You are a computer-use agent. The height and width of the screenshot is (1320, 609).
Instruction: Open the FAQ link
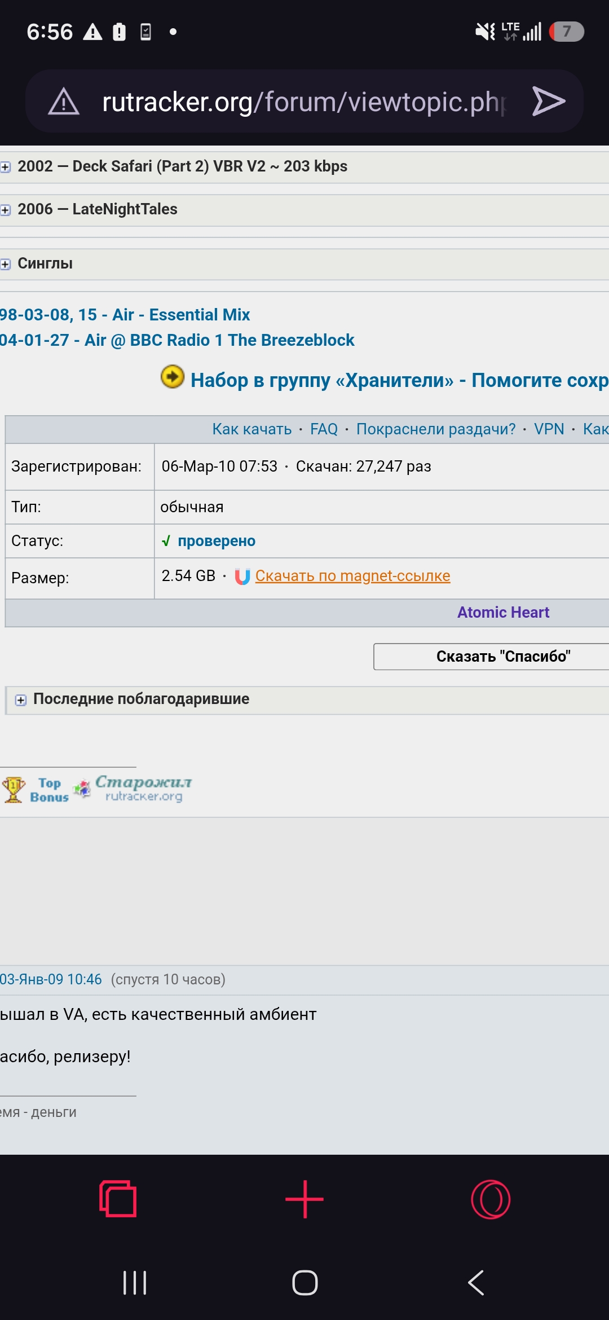coord(324,429)
